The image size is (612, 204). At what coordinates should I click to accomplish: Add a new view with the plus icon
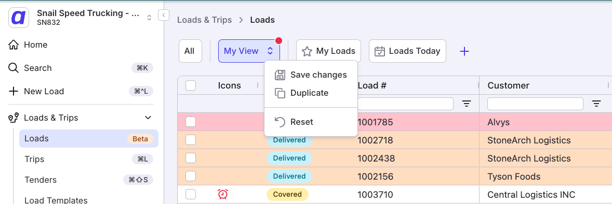tap(464, 51)
